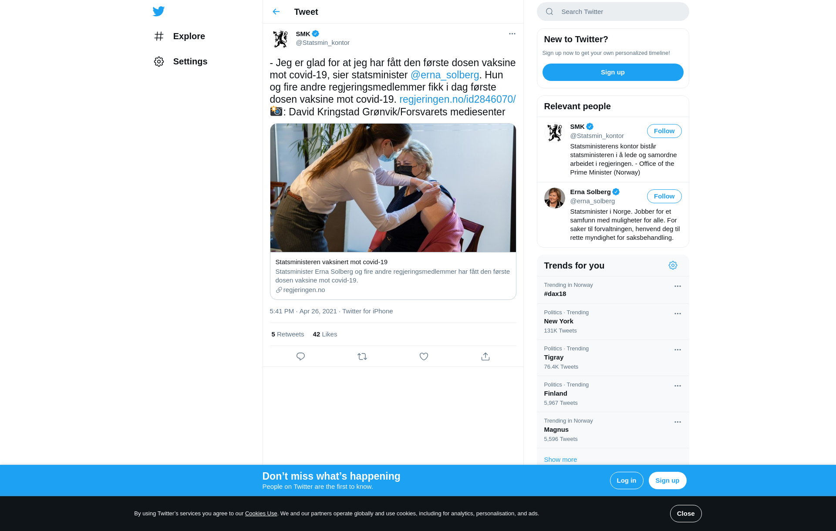Image resolution: width=836 pixels, height=531 pixels.
Task: Go back using the arrow icon
Action: 276,12
